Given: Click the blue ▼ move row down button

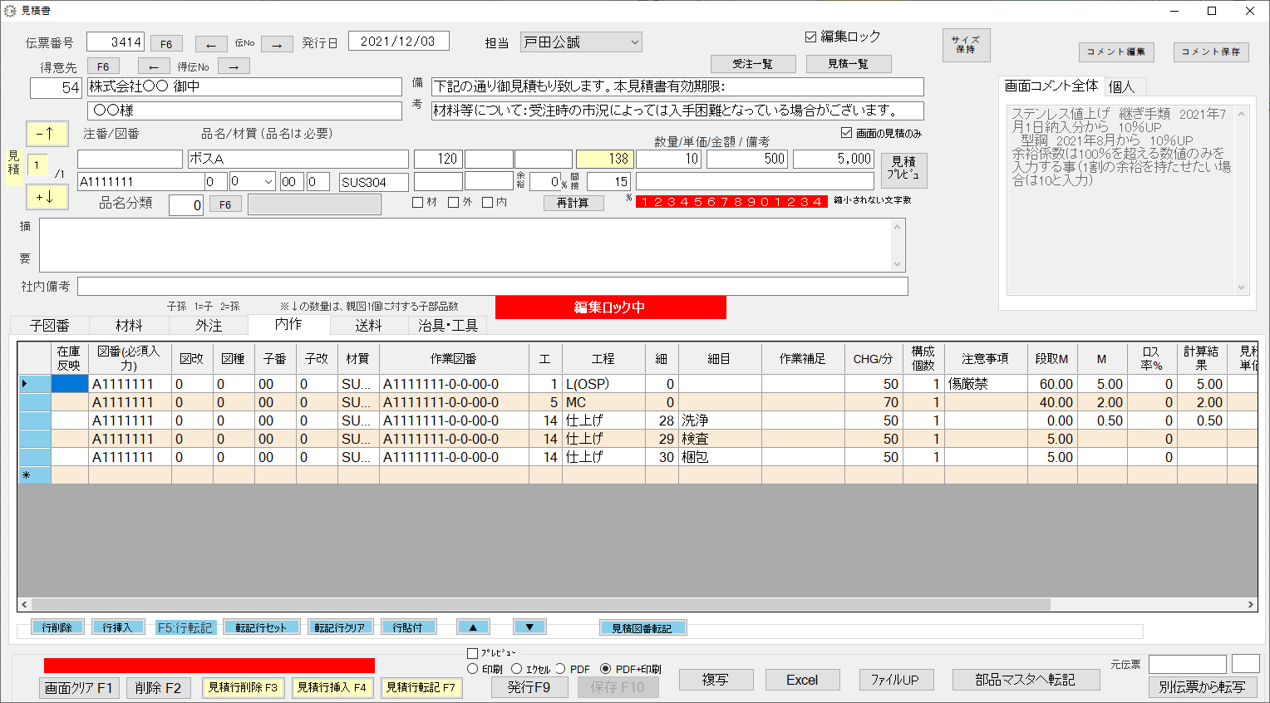Looking at the screenshot, I should coord(529,627).
